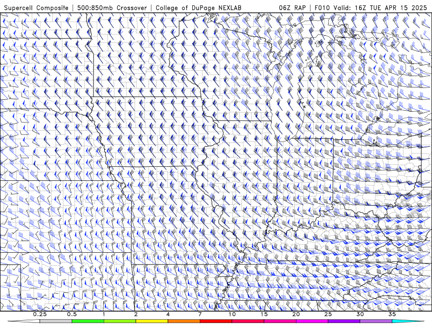Click the 0.5 value on the color scale
Screen dimensions: 432x324
click(72, 314)
